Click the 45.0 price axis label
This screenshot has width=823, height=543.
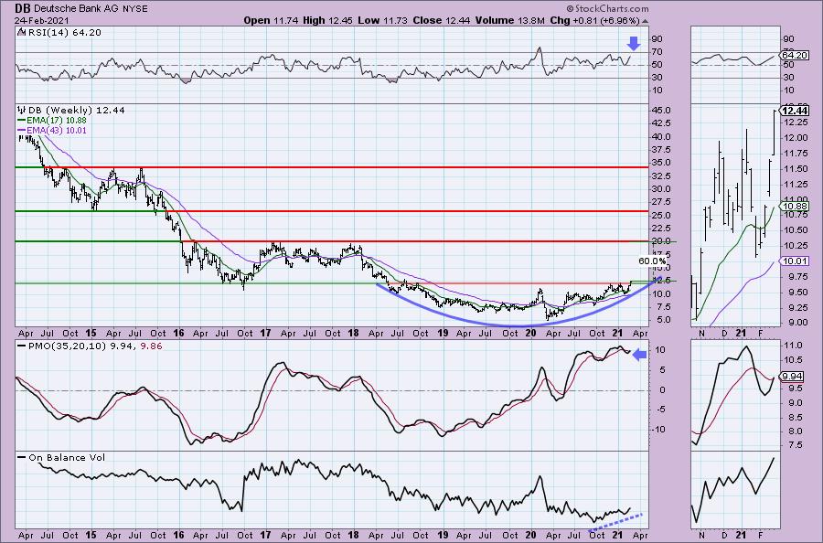(659, 111)
